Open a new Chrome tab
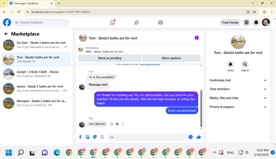Viewport: 276px width, 159px height. 59,3
